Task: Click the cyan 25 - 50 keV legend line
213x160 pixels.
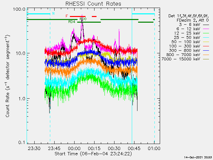Action: coord(206,38)
